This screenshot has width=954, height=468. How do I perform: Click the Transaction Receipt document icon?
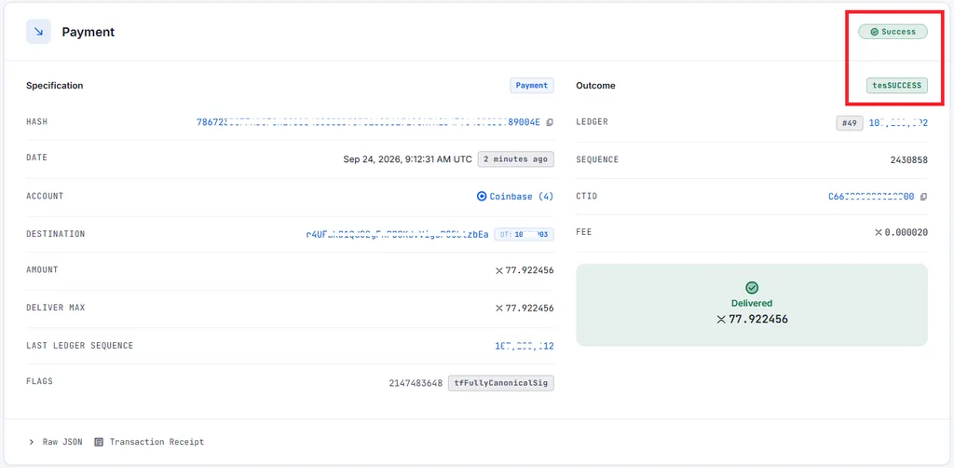click(99, 442)
